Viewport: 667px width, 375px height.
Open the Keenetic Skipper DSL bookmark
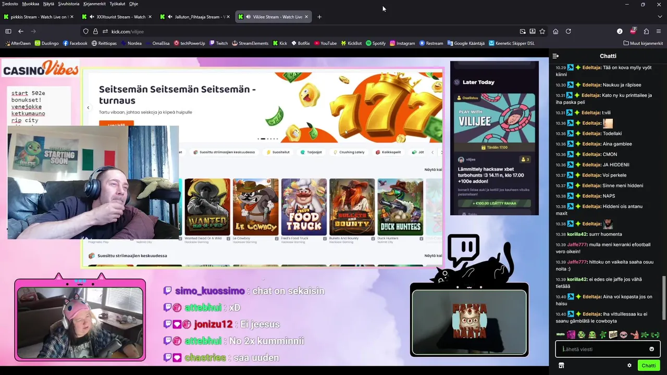tap(512, 43)
